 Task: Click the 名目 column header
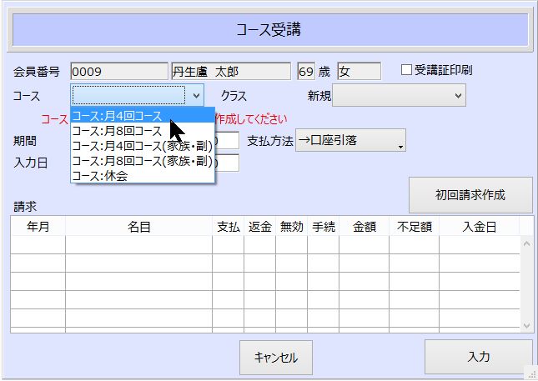pyautogui.click(x=138, y=226)
